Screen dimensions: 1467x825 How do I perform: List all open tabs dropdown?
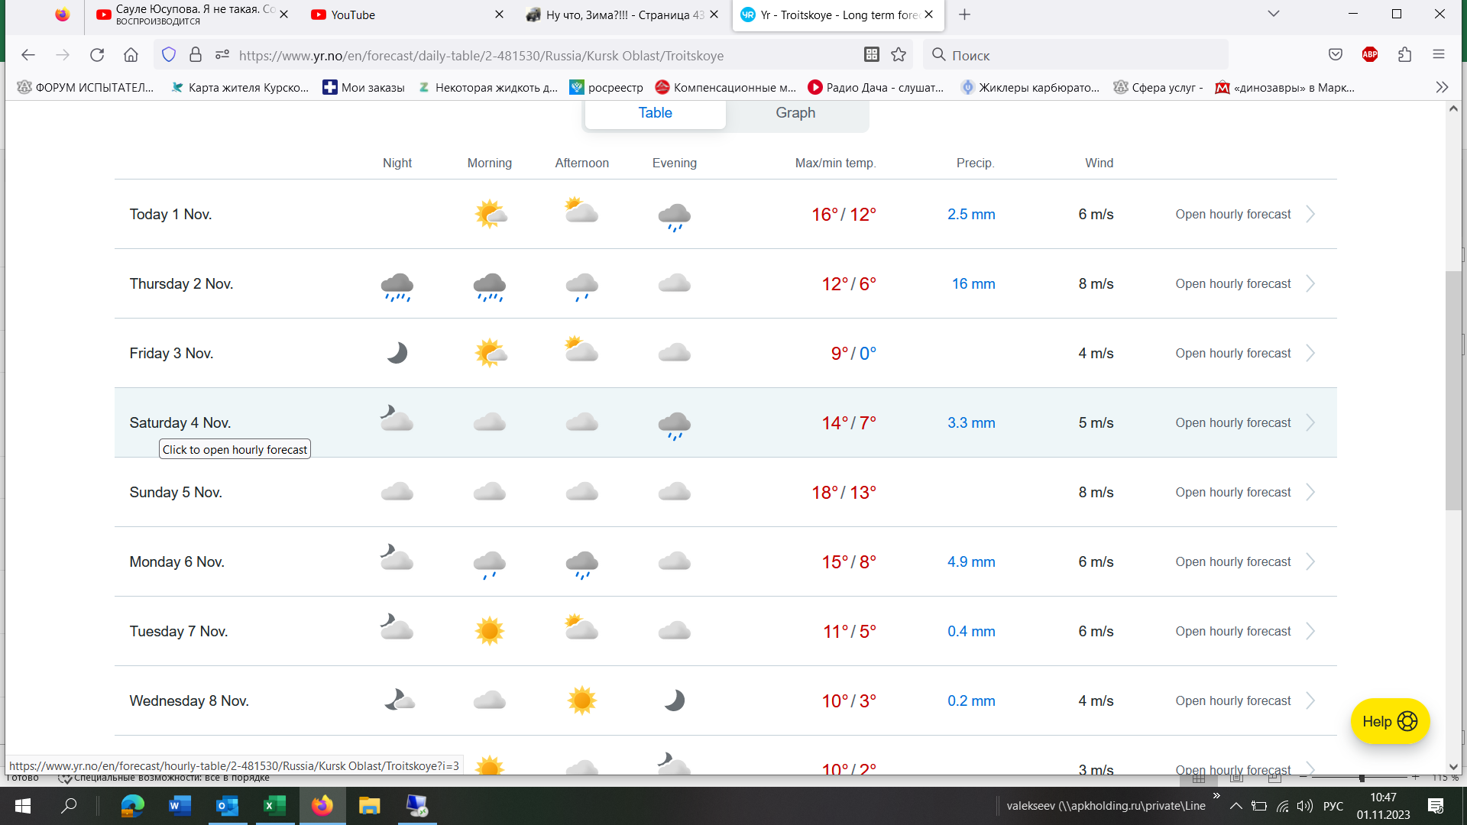[x=1273, y=14]
